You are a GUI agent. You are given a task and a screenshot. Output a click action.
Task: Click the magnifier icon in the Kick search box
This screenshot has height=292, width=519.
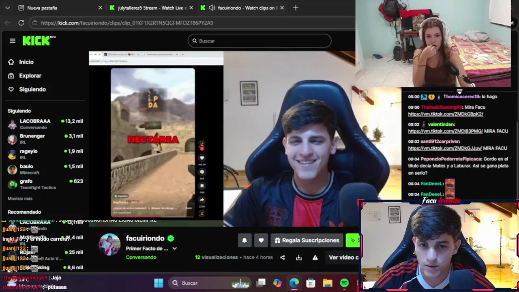tap(195, 41)
